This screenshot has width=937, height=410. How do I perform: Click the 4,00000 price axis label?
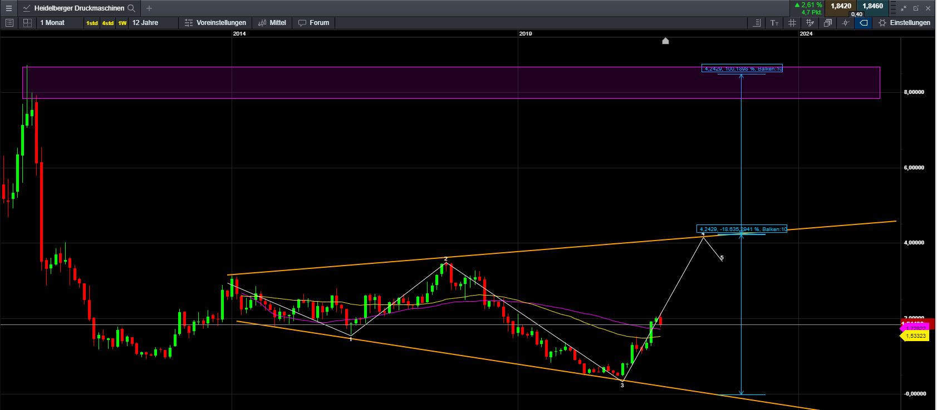(x=914, y=243)
